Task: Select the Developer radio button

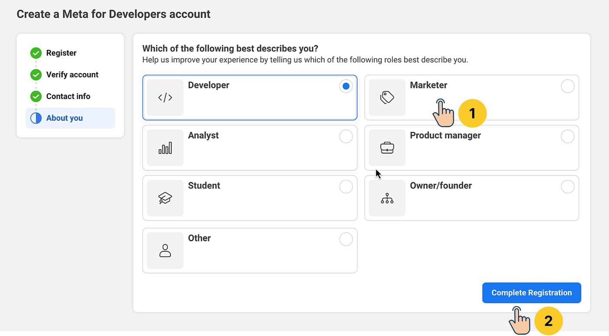Action: click(346, 86)
